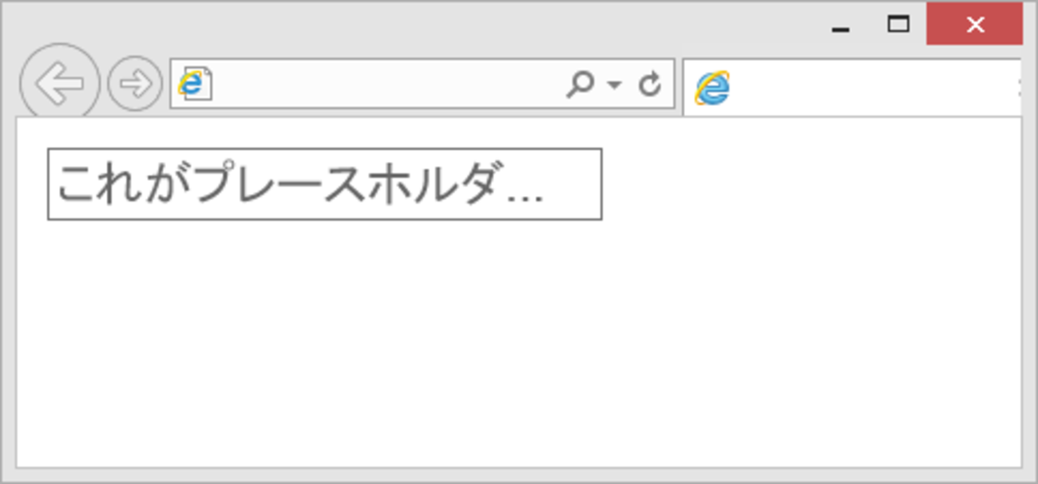Click the empty end of the placeholder text box

[x=572, y=183]
